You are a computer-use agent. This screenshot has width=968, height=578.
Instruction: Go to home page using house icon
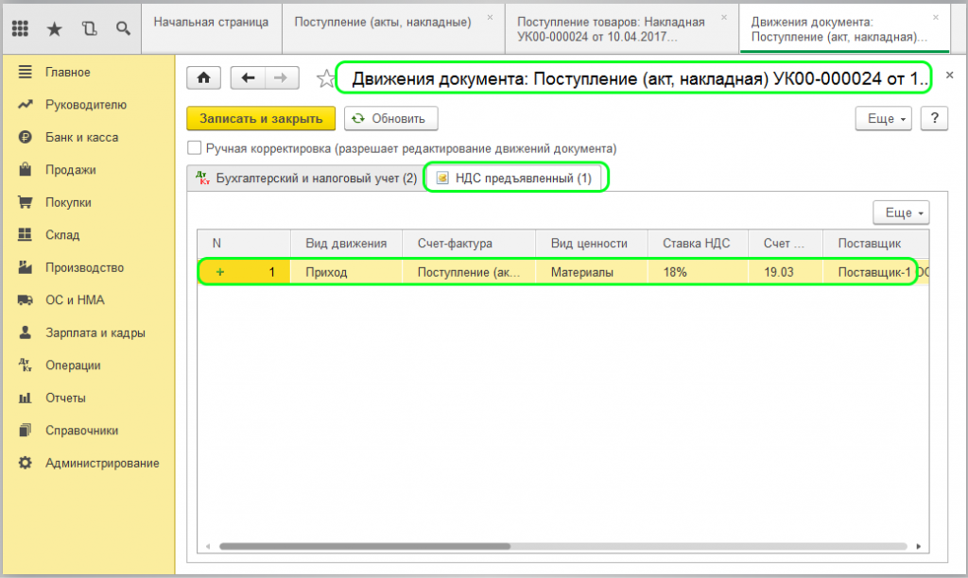(x=202, y=78)
